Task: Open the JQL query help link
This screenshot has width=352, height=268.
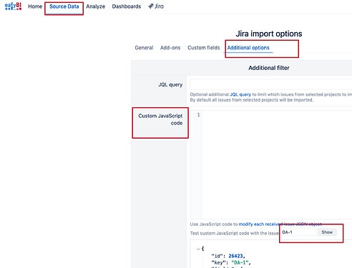Action: (240, 94)
